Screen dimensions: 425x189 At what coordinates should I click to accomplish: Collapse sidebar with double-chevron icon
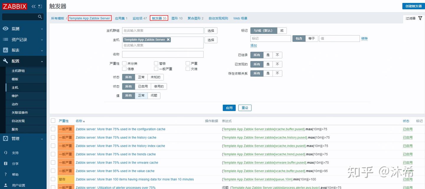(33, 6)
